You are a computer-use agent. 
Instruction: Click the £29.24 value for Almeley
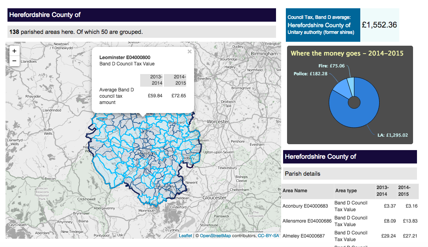point(388,236)
